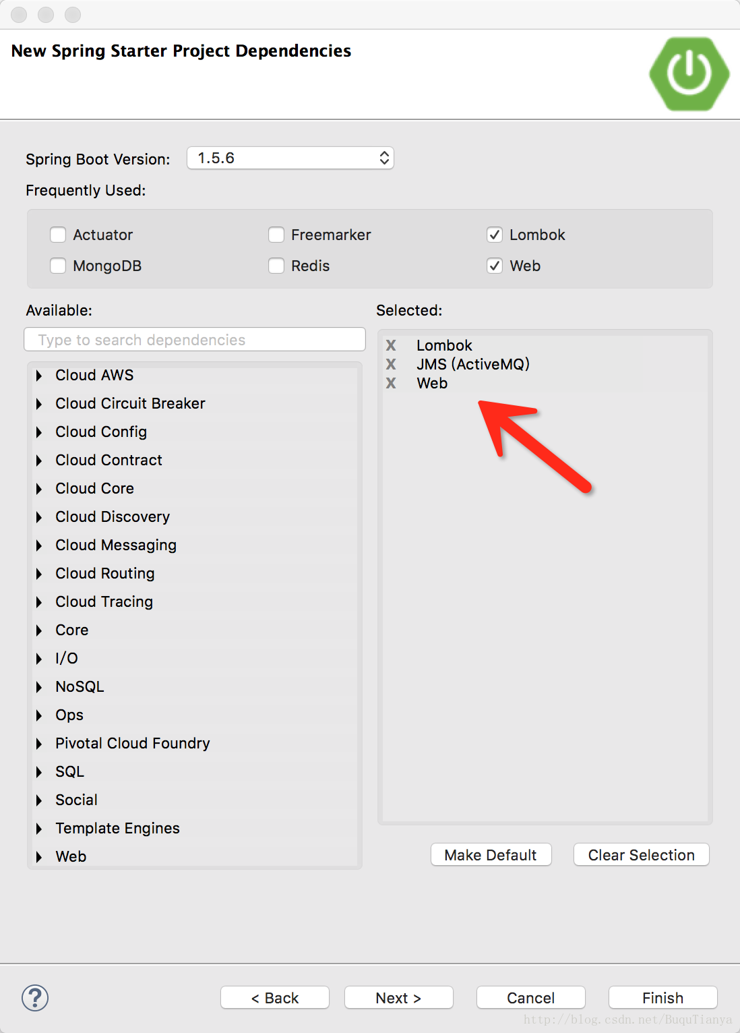
Task: Select the Cloud Circuit Breaker tree label
Action: [x=130, y=403]
